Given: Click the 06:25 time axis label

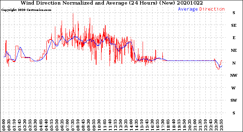Looking at the screenshot, I should (62, 125).
